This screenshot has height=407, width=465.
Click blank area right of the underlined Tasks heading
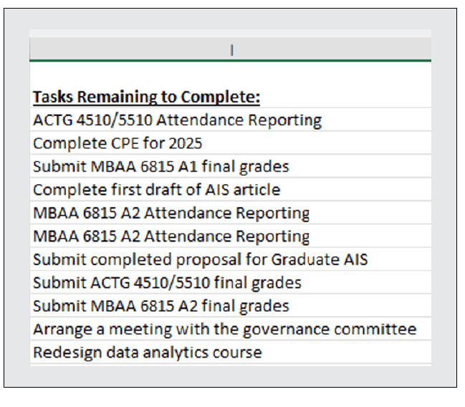pos(344,97)
